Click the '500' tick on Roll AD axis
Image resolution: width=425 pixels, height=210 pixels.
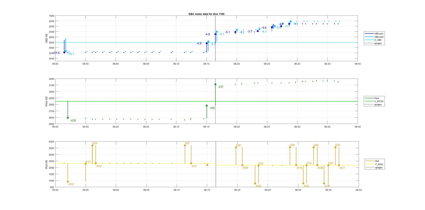52,187
